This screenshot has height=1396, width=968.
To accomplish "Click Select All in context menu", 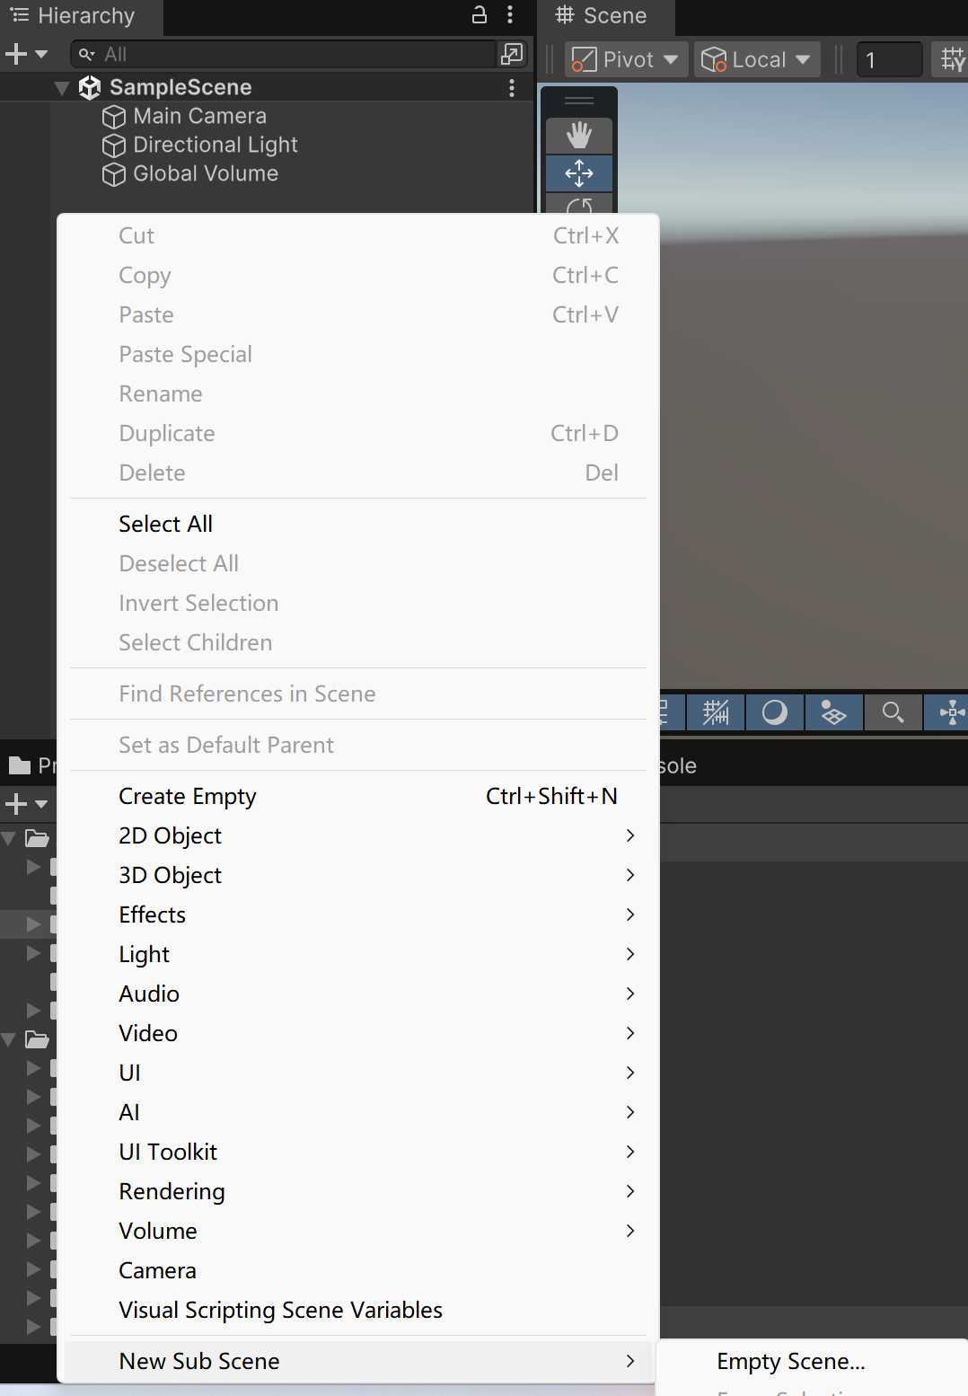I will 165,525.
